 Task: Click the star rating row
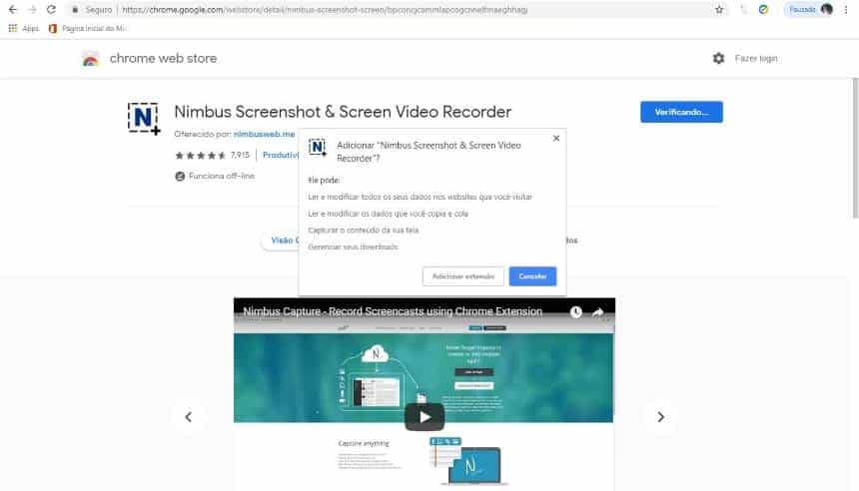[x=200, y=156]
